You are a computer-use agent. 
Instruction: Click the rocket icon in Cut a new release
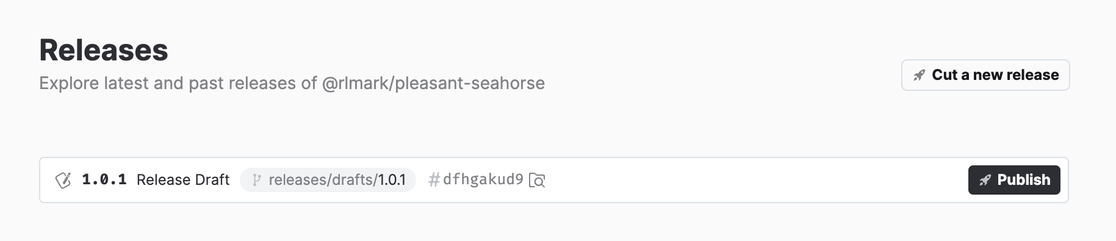pos(919,76)
